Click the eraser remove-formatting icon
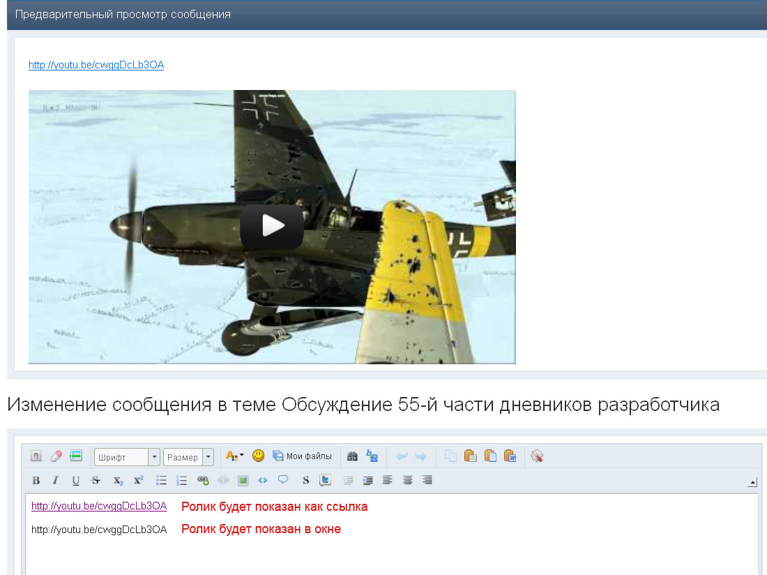767x575 pixels. click(56, 456)
